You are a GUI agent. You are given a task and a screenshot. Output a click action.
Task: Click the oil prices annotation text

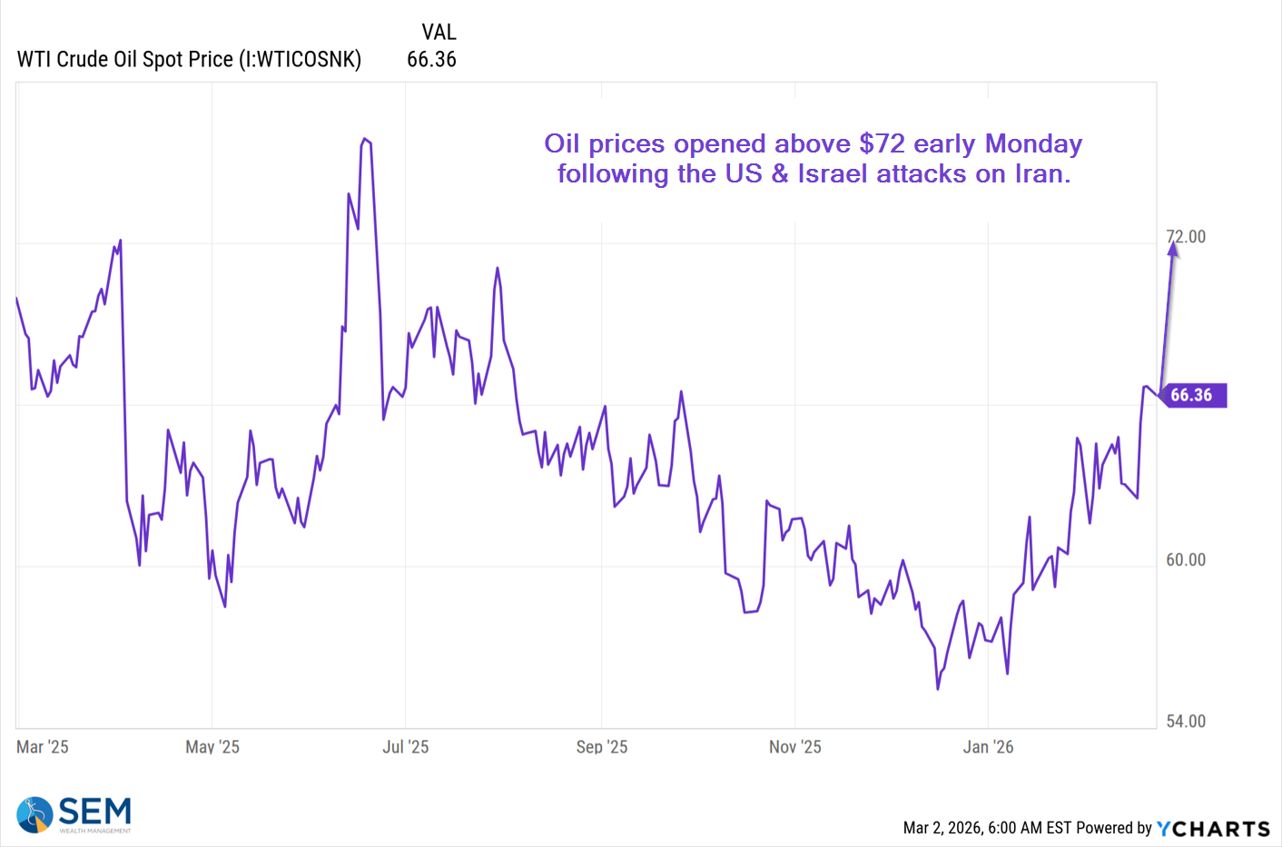(x=813, y=159)
